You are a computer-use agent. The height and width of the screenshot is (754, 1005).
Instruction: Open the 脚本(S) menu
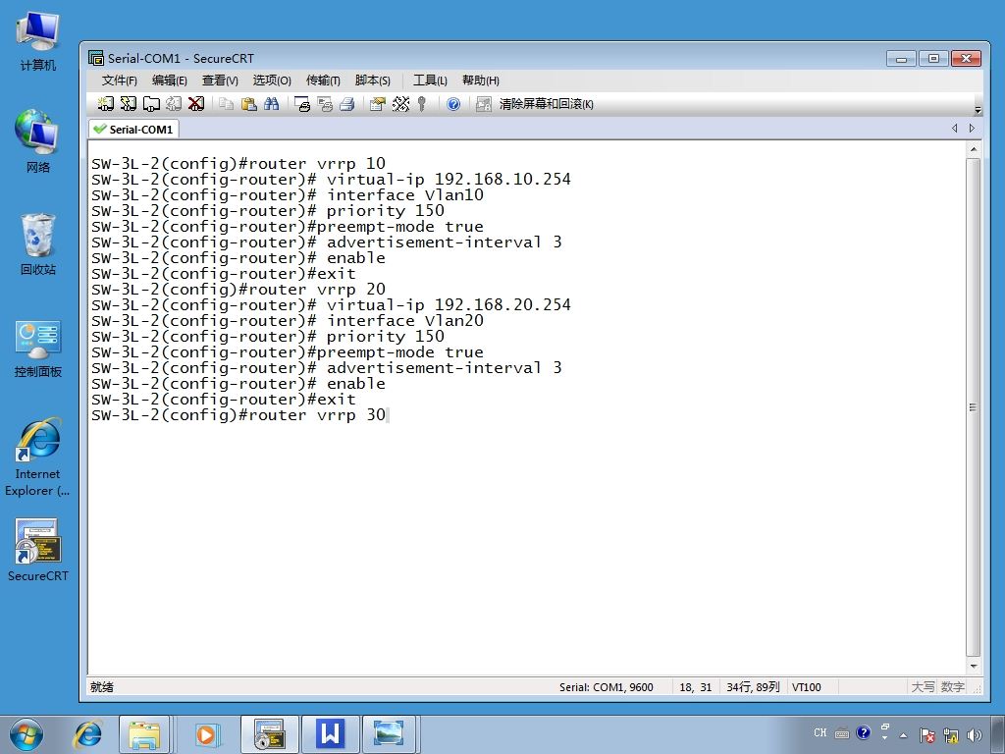point(372,81)
